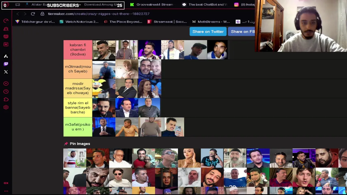Click the modir madrssa tier label
This screenshot has height=195, width=347.
(x=78, y=88)
